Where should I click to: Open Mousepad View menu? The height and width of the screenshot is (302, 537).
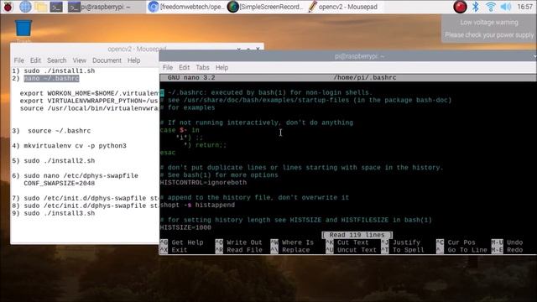tap(79, 60)
